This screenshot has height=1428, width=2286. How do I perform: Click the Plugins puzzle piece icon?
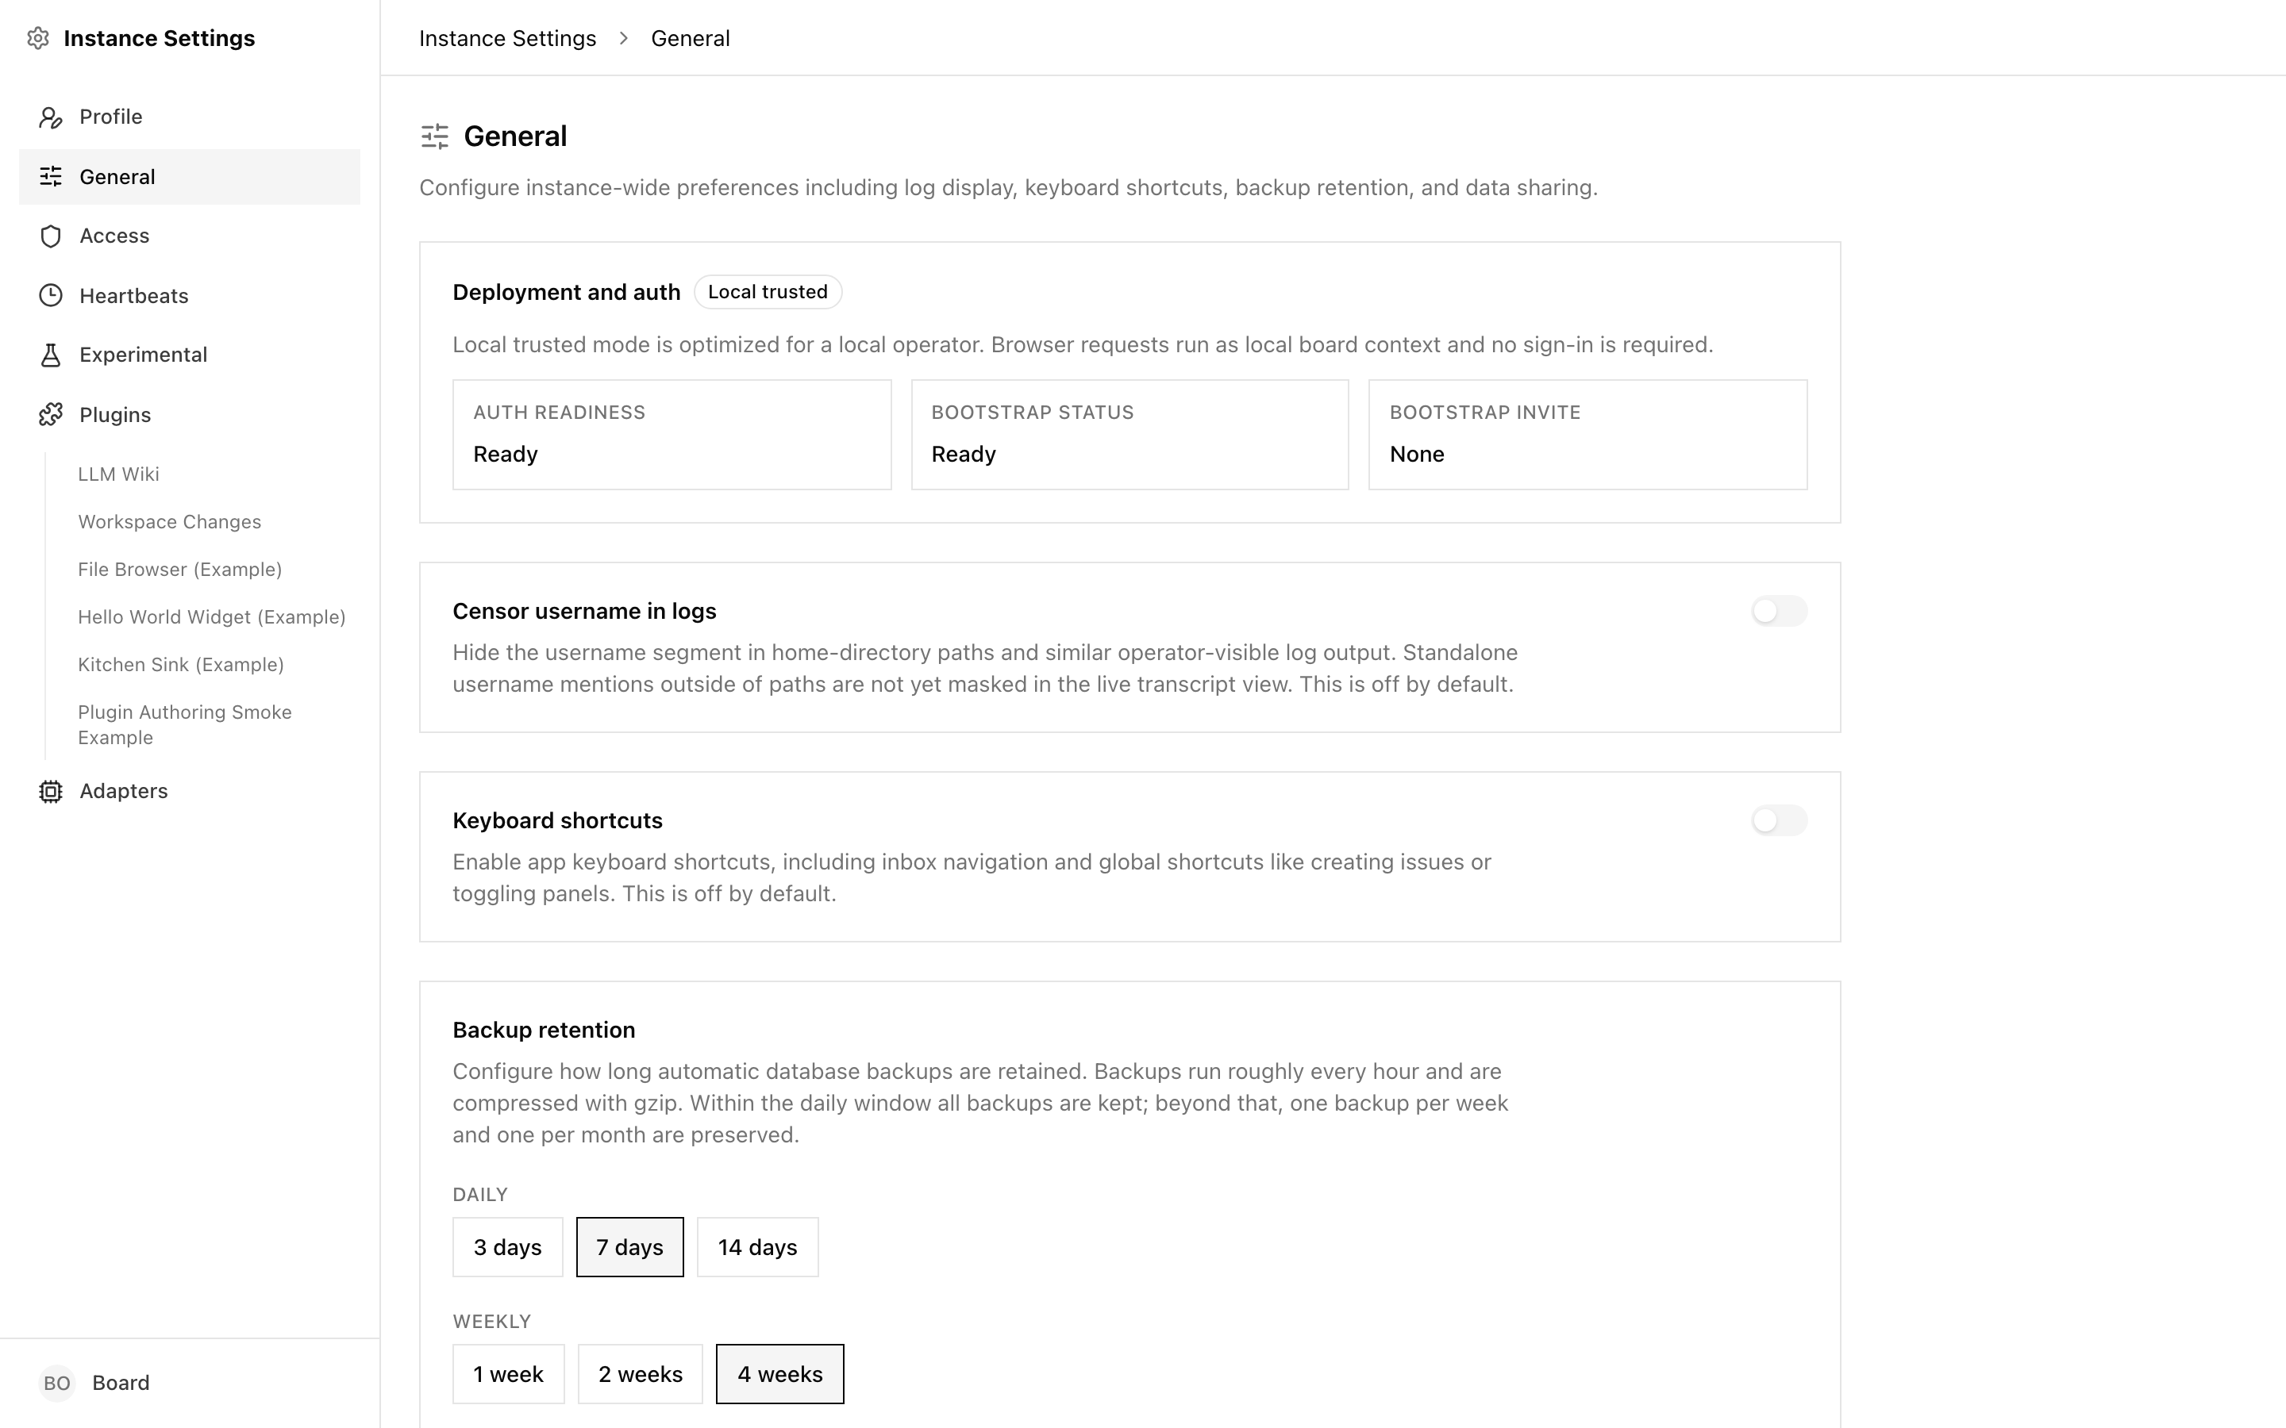pyautogui.click(x=51, y=415)
